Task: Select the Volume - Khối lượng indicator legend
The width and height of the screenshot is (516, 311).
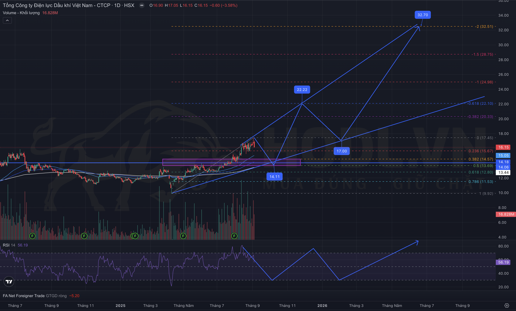Action: (21, 13)
